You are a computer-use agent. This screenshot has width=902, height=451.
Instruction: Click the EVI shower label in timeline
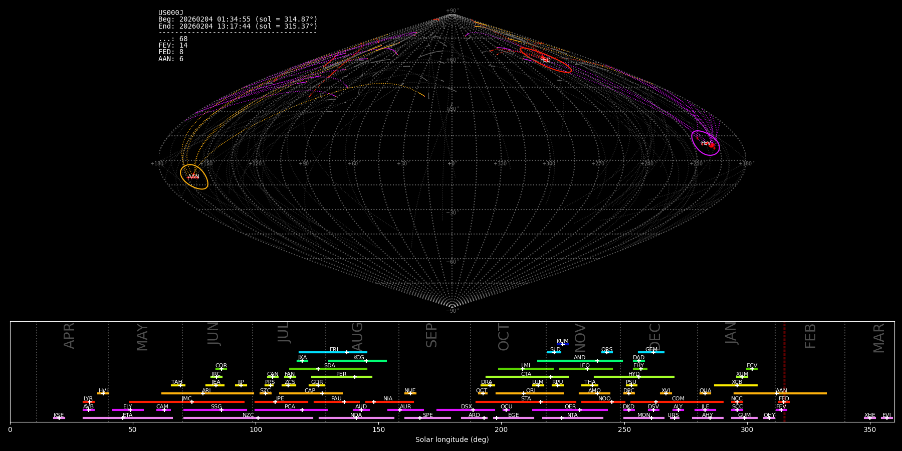click(x=887, y=415)
